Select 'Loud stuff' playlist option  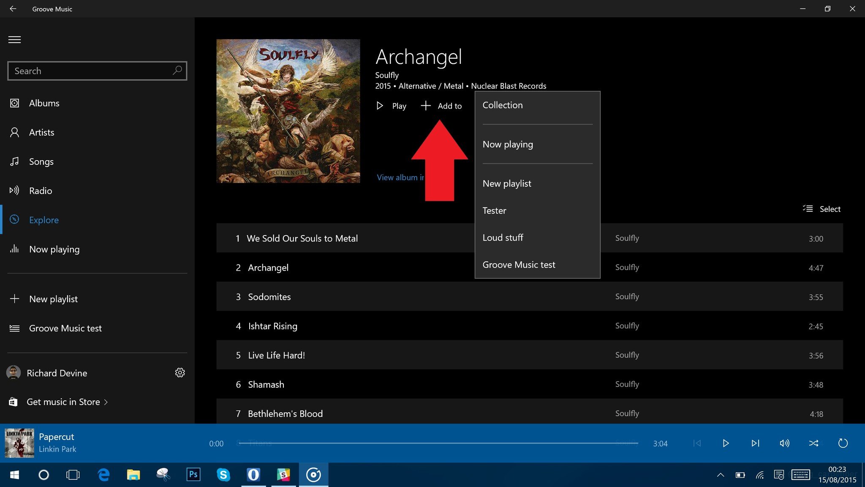pos(503,237)
